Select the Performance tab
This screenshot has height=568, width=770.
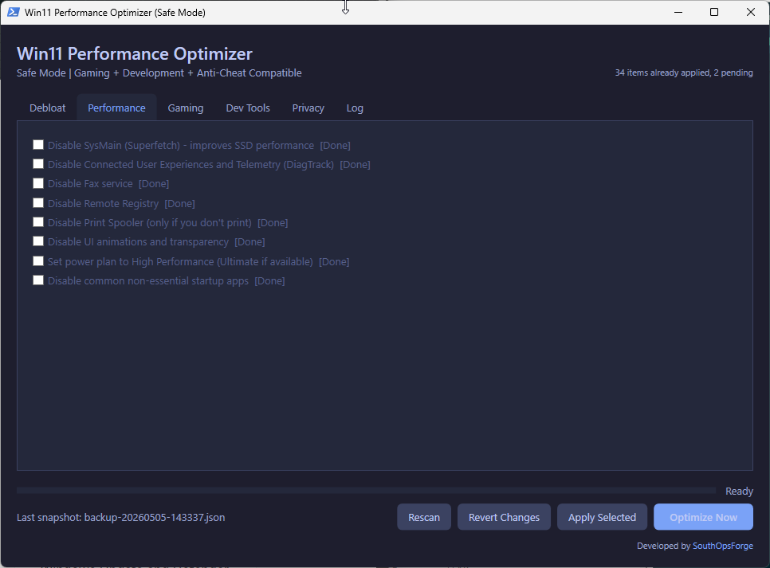pyautogui.click(x=116, y=108)
